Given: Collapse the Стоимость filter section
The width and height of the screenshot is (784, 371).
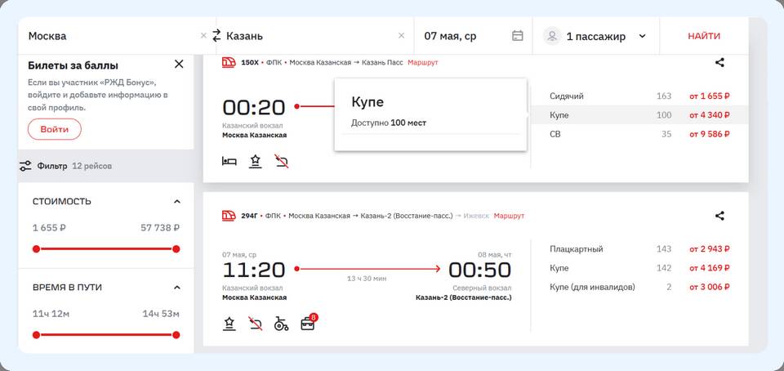Looking at the screenshot, I should 177,202.
